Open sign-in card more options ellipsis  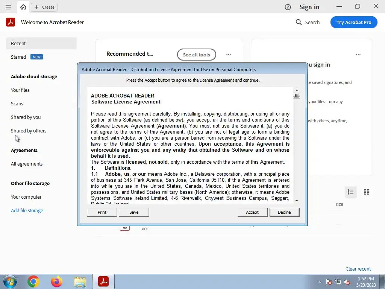[358, 55]
